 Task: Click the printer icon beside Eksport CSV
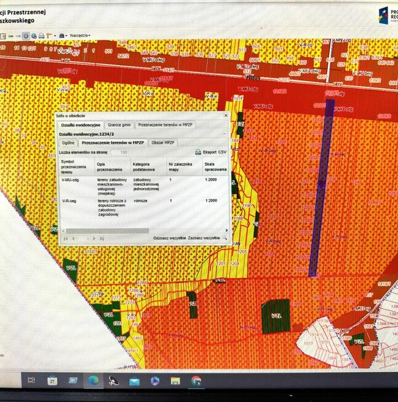coord(197,151)
